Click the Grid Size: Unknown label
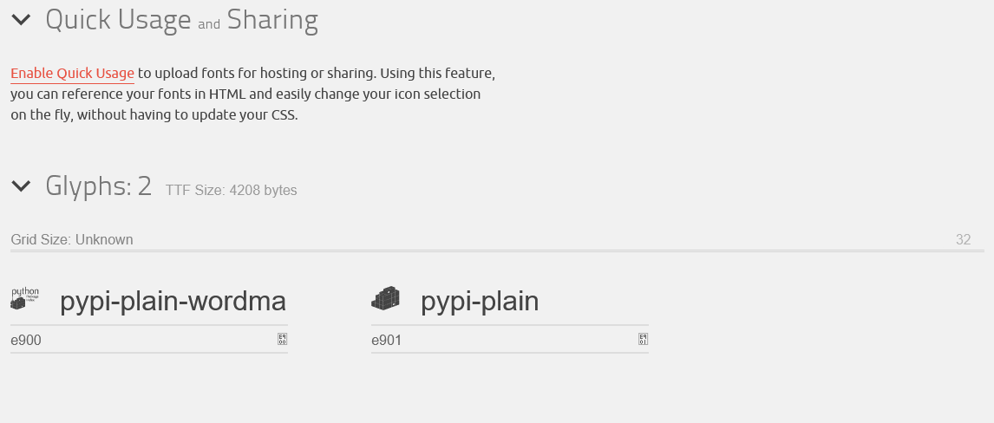The image size is (994, 423). tap(72, 239)
